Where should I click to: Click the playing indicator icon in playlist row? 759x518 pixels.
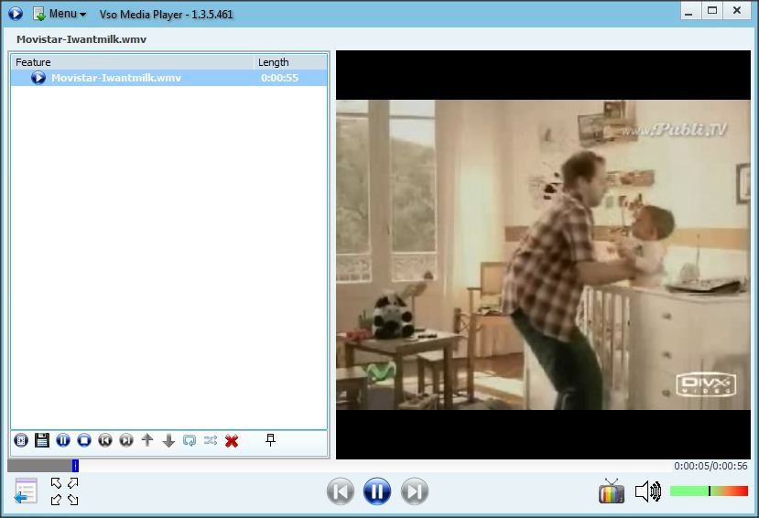pyautogui.click(x=38, y=78)
